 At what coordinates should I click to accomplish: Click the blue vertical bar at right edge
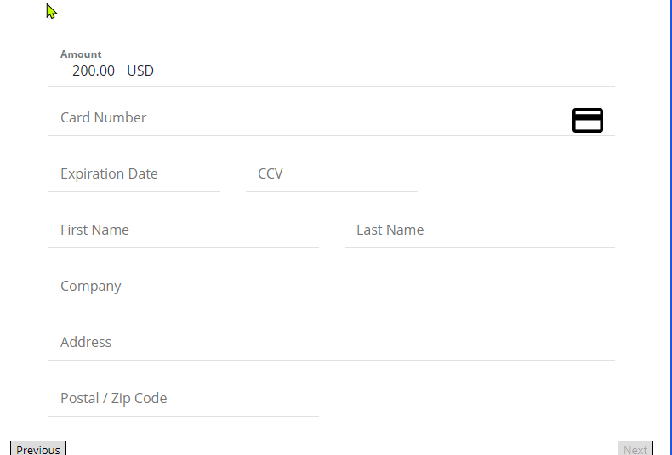(670, 228)
